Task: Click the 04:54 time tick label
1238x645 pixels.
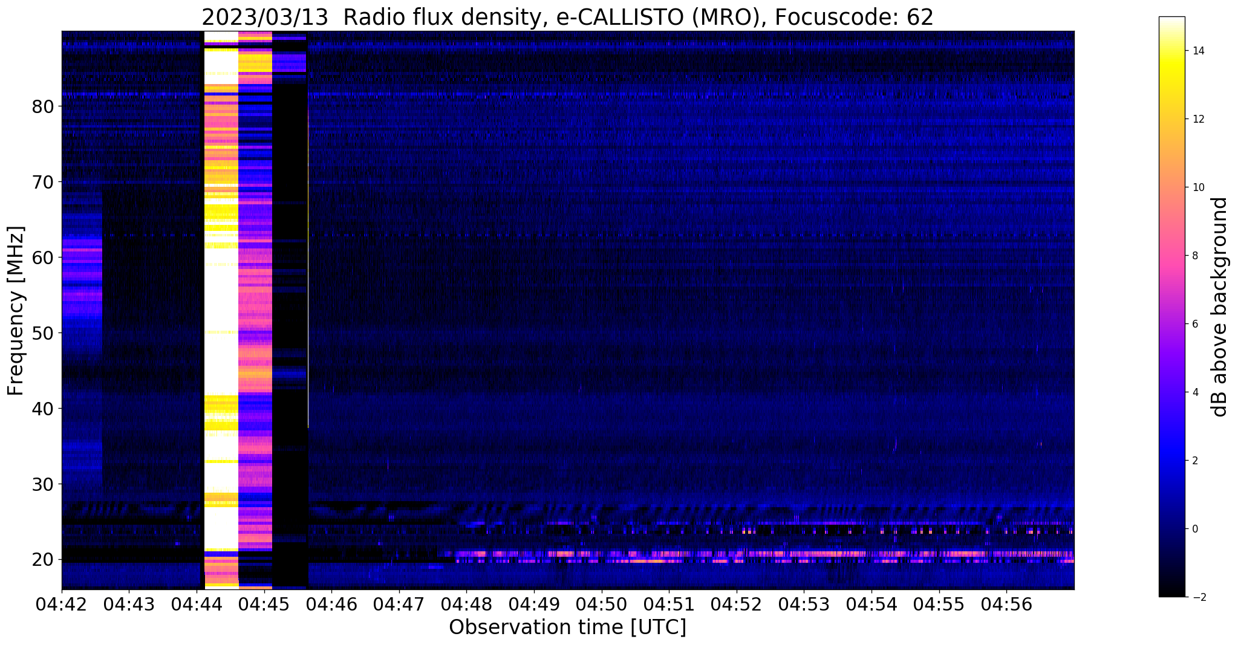Action: pyautogui.click(x=871, y=604)
